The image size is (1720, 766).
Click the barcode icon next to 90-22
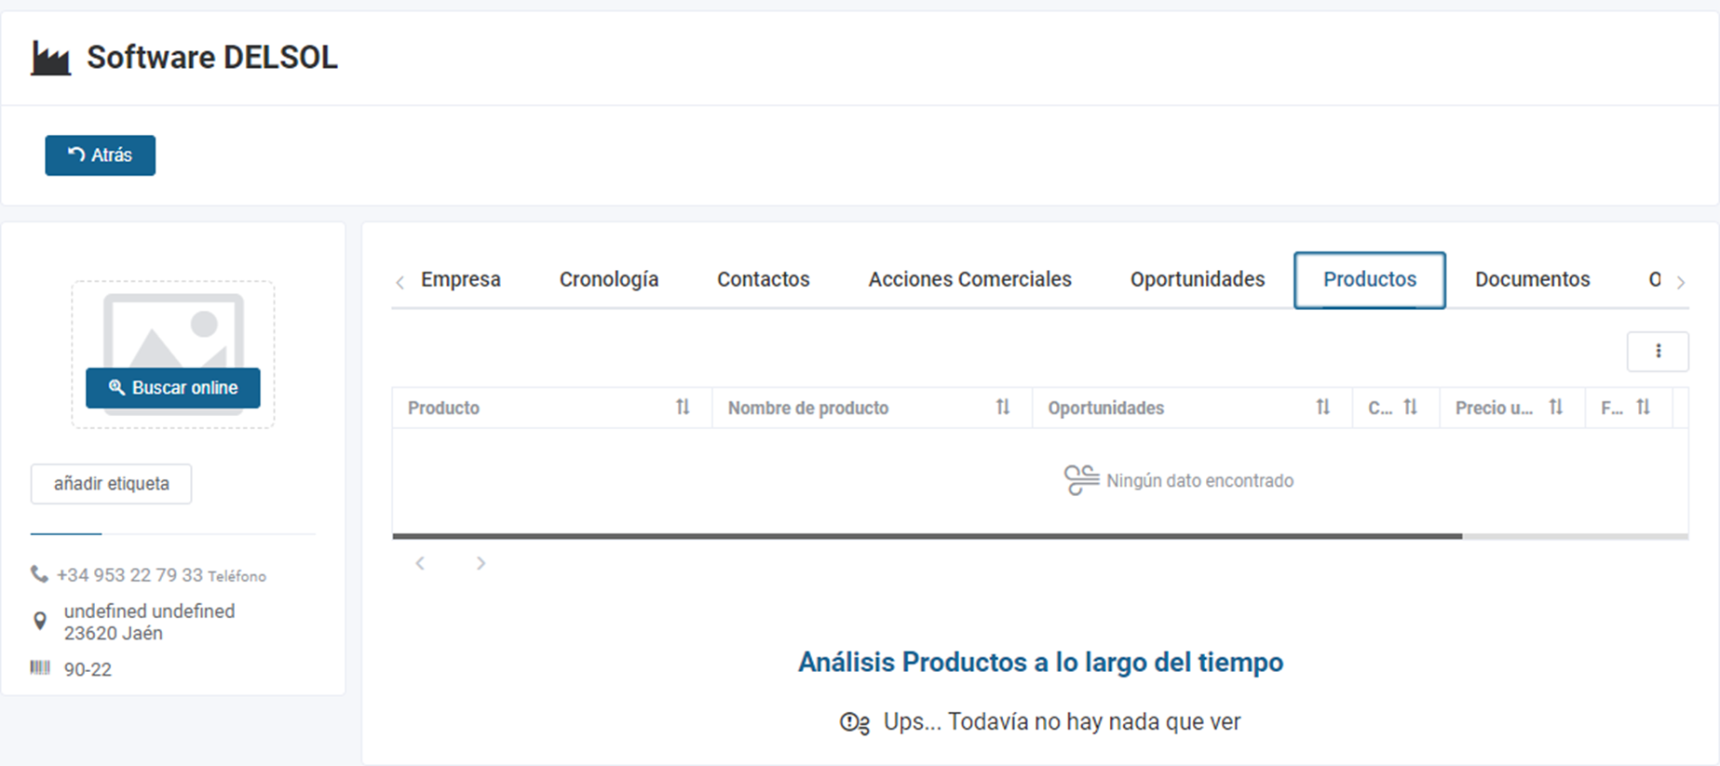[x=40, y=668]
